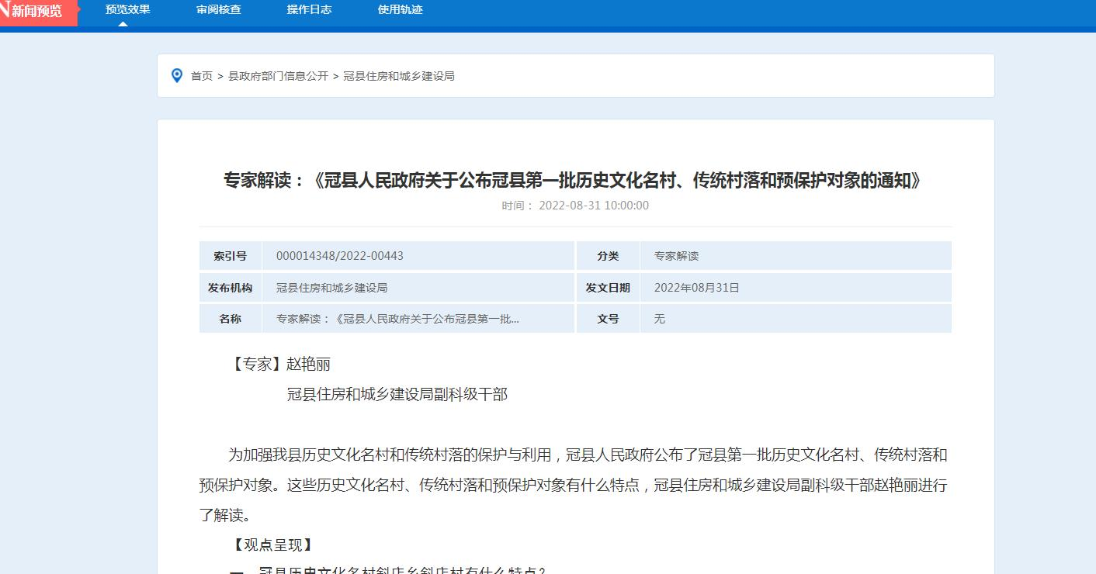Click the 新闻预览 logo badge
The image size is (1096, 574).
tap(38, 12)
